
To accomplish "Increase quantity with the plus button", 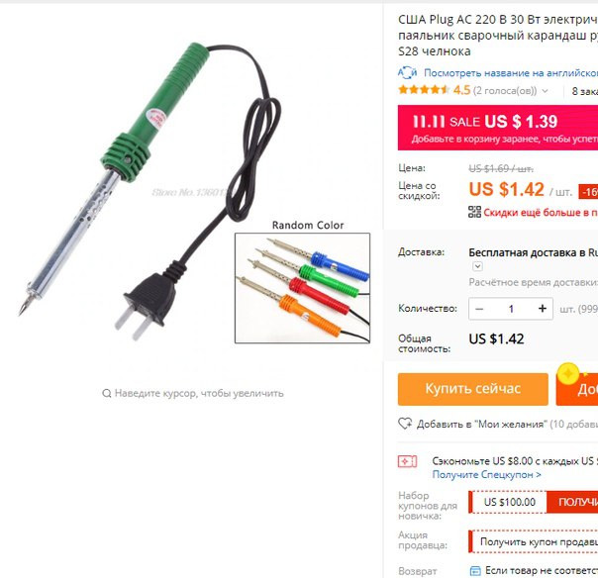I will pyautogui.click(x=543, y=309).
